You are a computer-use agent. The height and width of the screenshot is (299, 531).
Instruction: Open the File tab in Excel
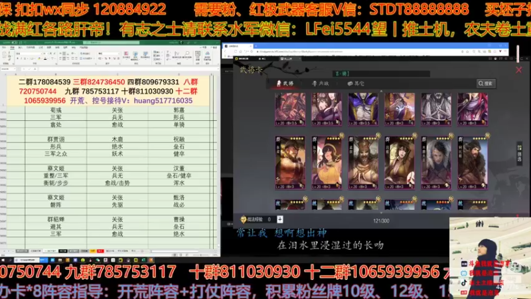click(x=3, y=47)
